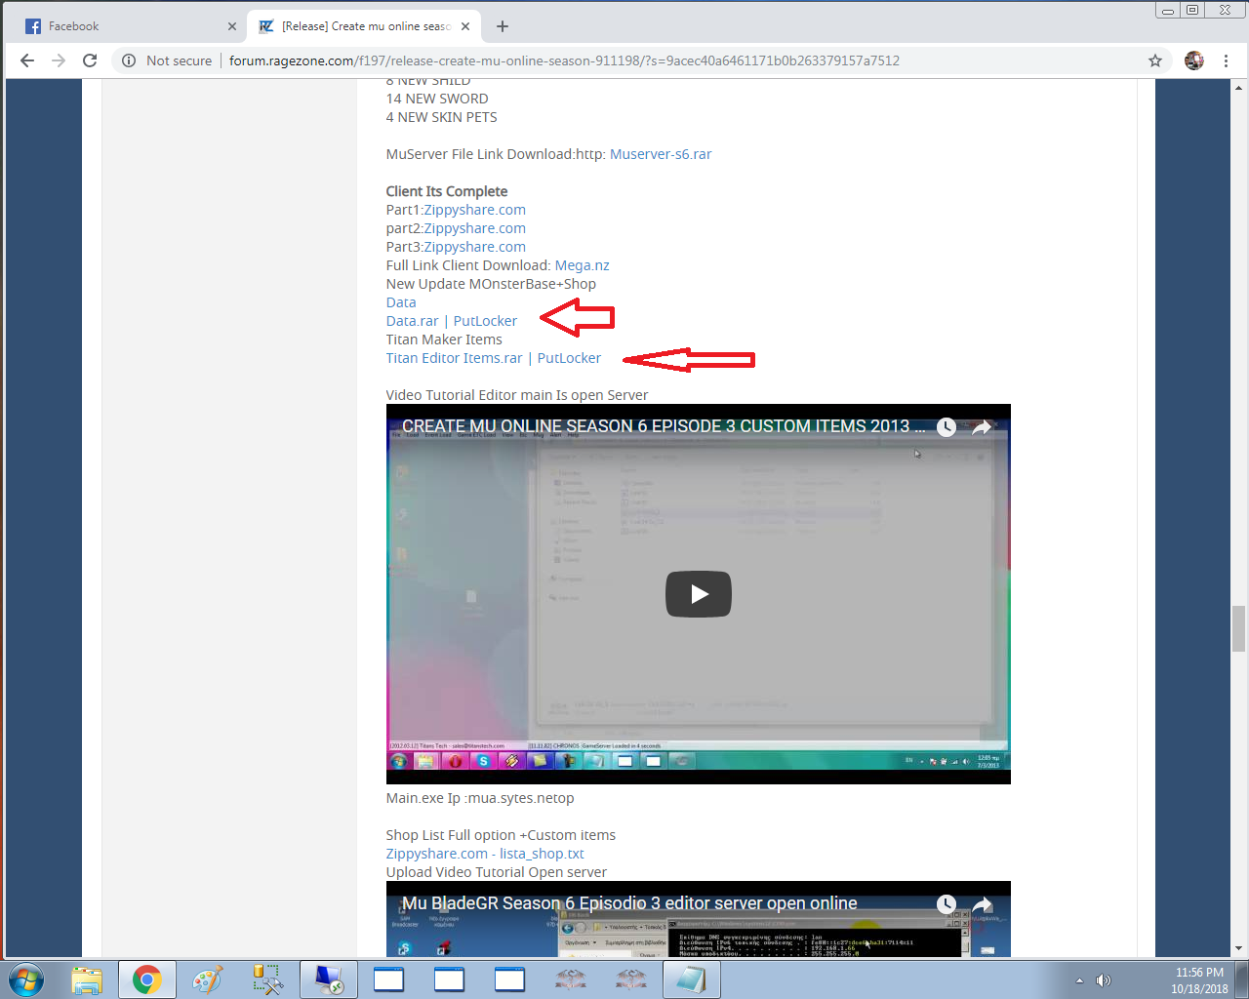View site information for Not secure
1249x999 pixels.
pyautogui.click(x=166, y=60)
